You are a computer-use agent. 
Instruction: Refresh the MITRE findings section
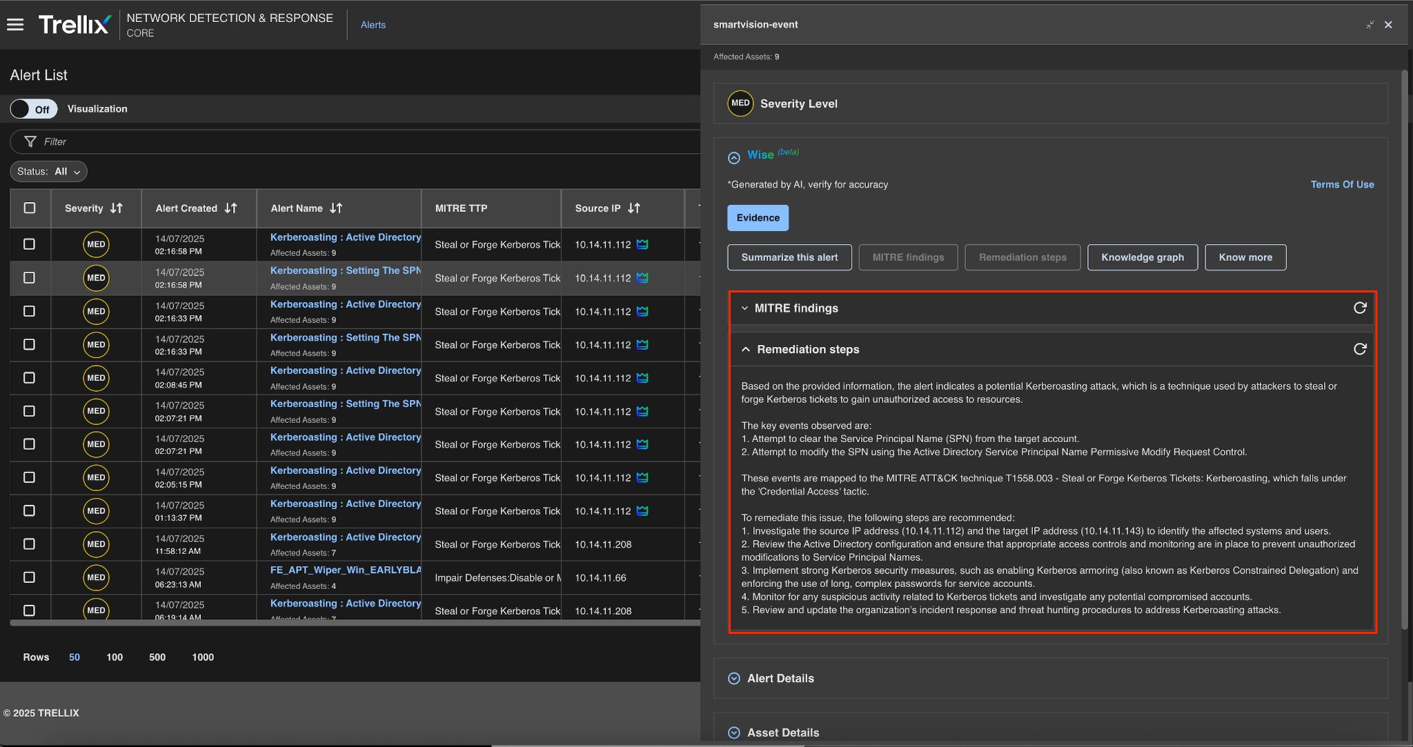pyautogui.click(x=1359, y=308)
